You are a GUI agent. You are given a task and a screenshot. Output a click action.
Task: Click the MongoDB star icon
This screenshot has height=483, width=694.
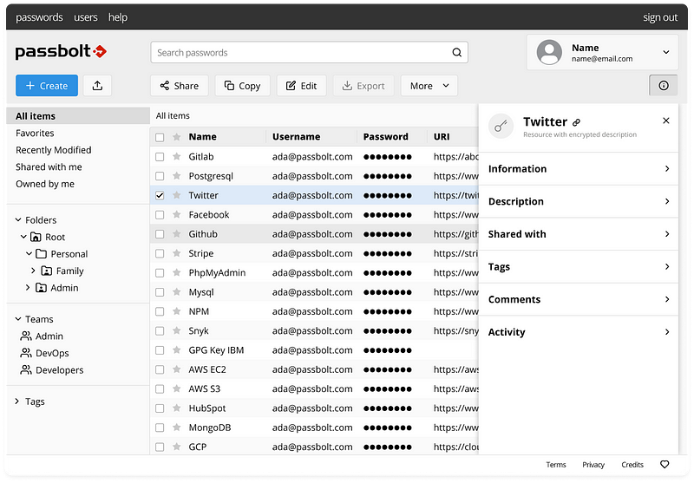click(x=177, y=428)
